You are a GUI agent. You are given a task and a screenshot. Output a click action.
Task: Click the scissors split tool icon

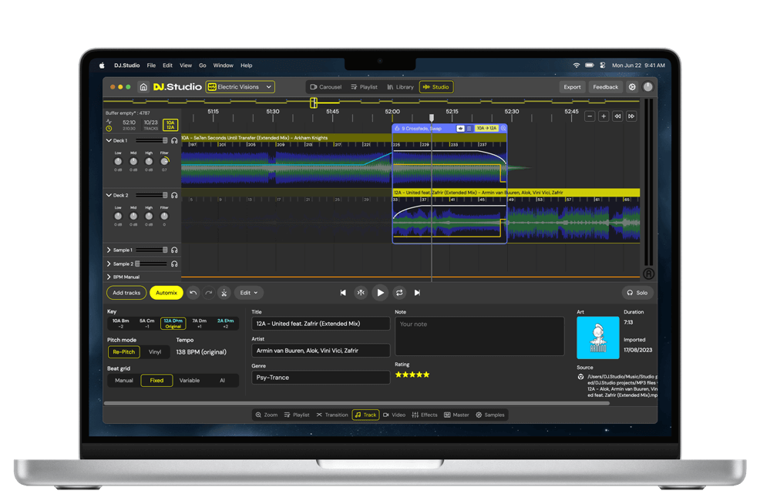coord(224,293)
